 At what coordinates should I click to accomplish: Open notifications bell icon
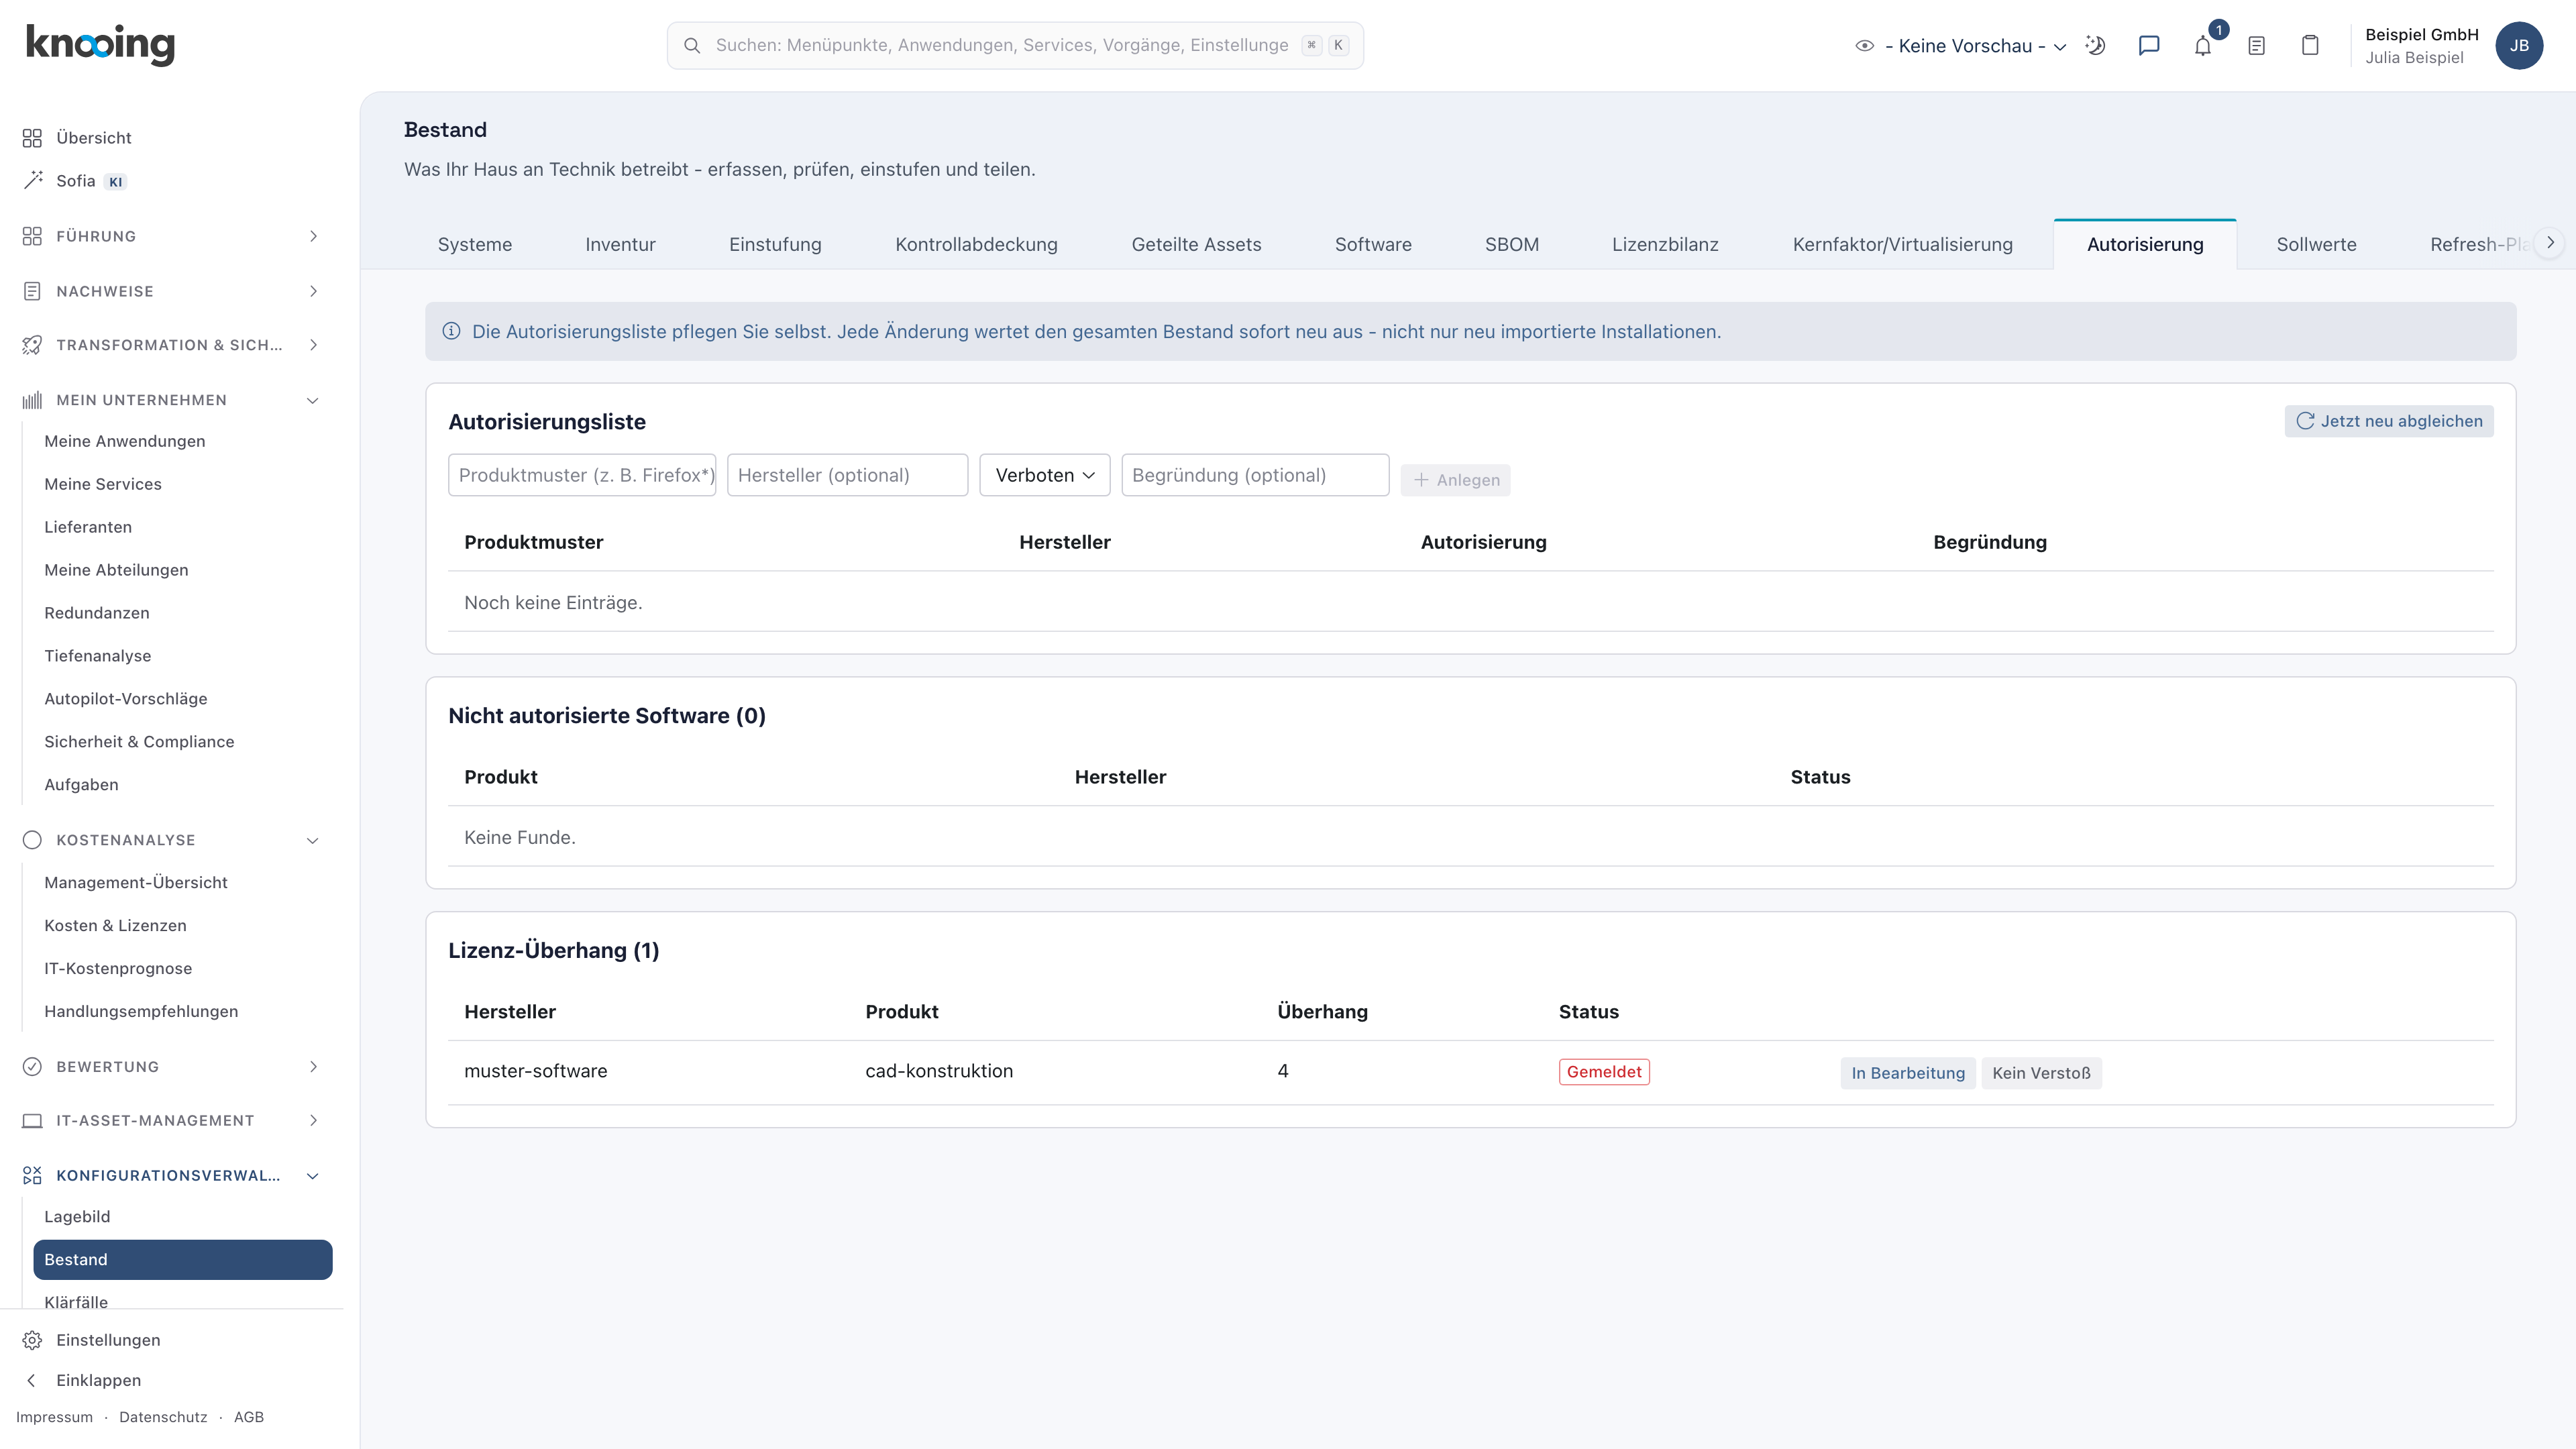pos(2203,45)
